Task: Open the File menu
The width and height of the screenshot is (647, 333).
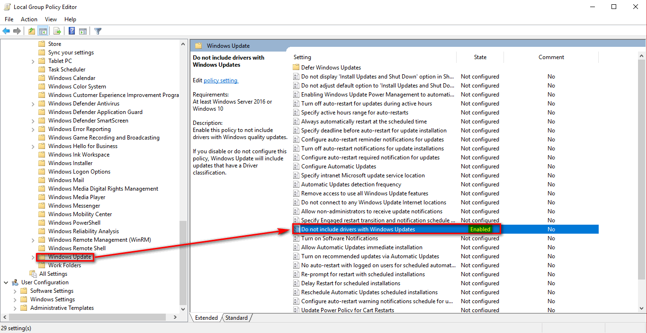Action: [9, 19]
